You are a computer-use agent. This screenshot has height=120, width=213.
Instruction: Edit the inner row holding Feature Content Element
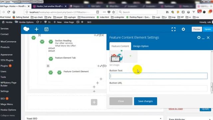click(101, 66)
